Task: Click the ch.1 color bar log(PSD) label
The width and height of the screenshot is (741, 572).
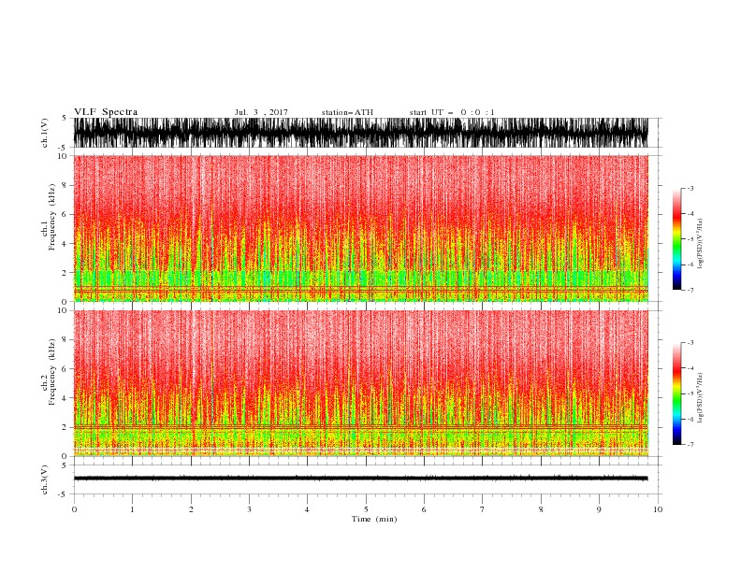Action: tap(700, 244)
